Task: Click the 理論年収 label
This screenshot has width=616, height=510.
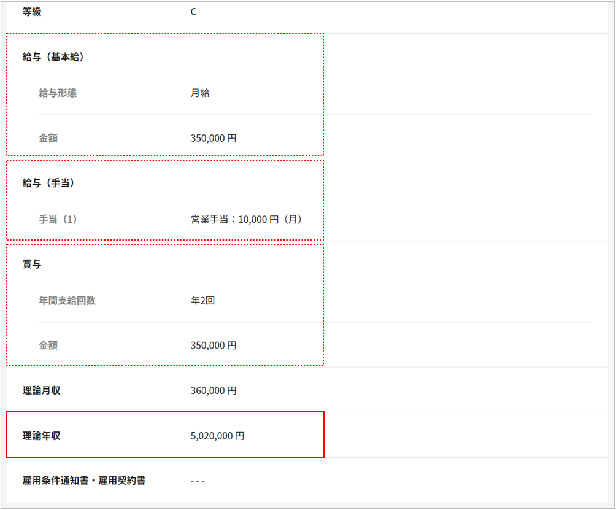Action: (x=42, y=436)
